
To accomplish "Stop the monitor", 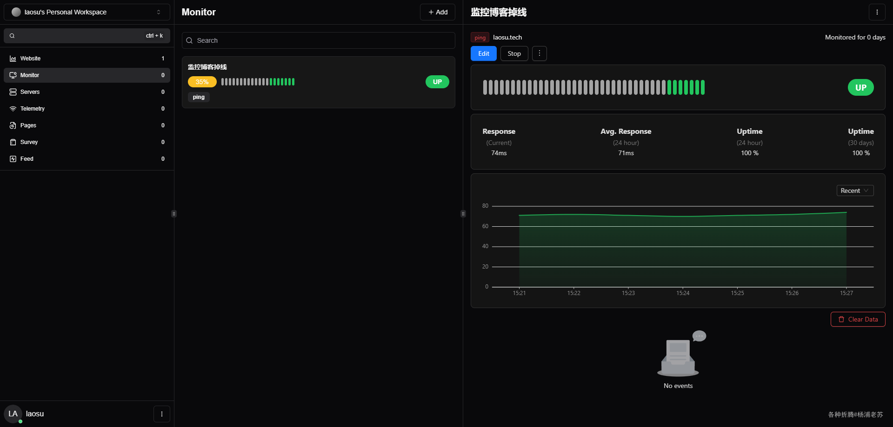I will pyautogui.click(x=514, y=53).
